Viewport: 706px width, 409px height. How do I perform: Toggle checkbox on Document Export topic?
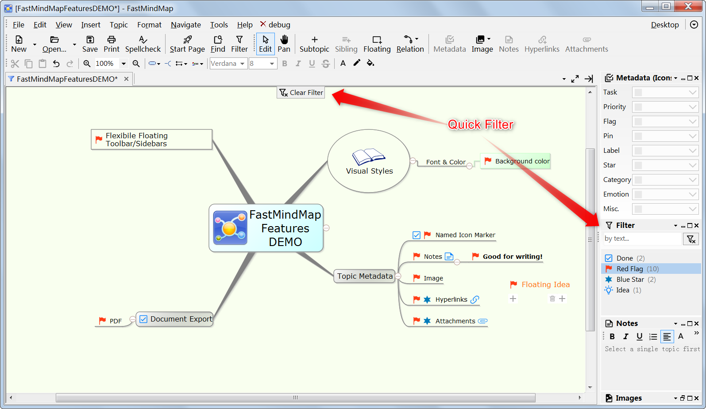tap(143, 319)
